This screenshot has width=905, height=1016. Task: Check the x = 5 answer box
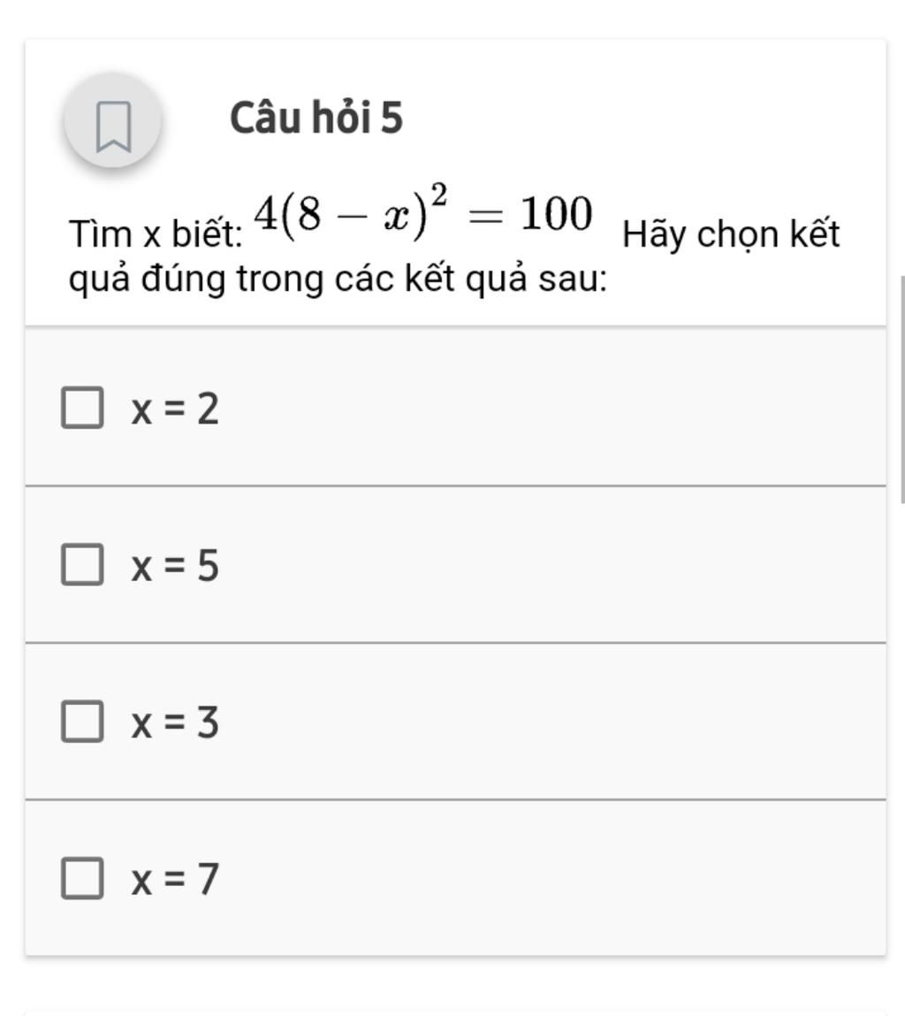(82, 564)
